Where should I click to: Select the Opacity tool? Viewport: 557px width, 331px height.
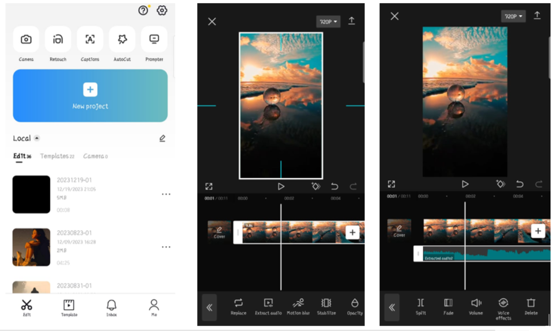coord(355,307)
